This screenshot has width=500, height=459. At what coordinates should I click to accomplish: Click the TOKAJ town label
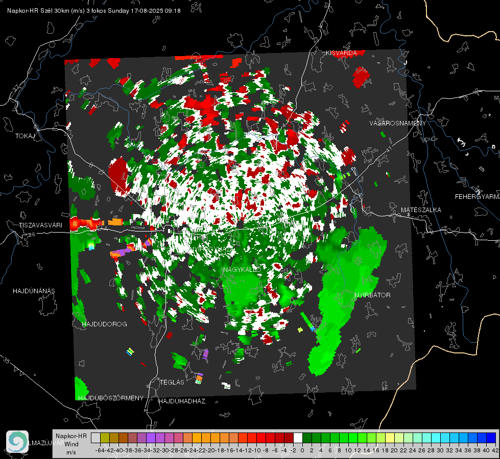(25, 136)
